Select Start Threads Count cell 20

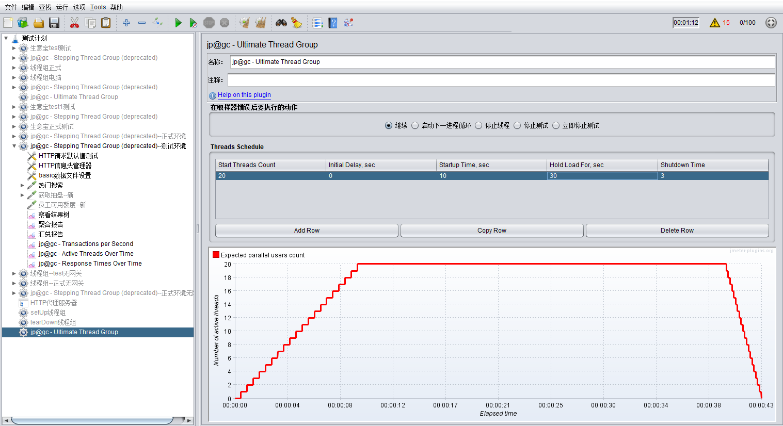coord(270,176)
